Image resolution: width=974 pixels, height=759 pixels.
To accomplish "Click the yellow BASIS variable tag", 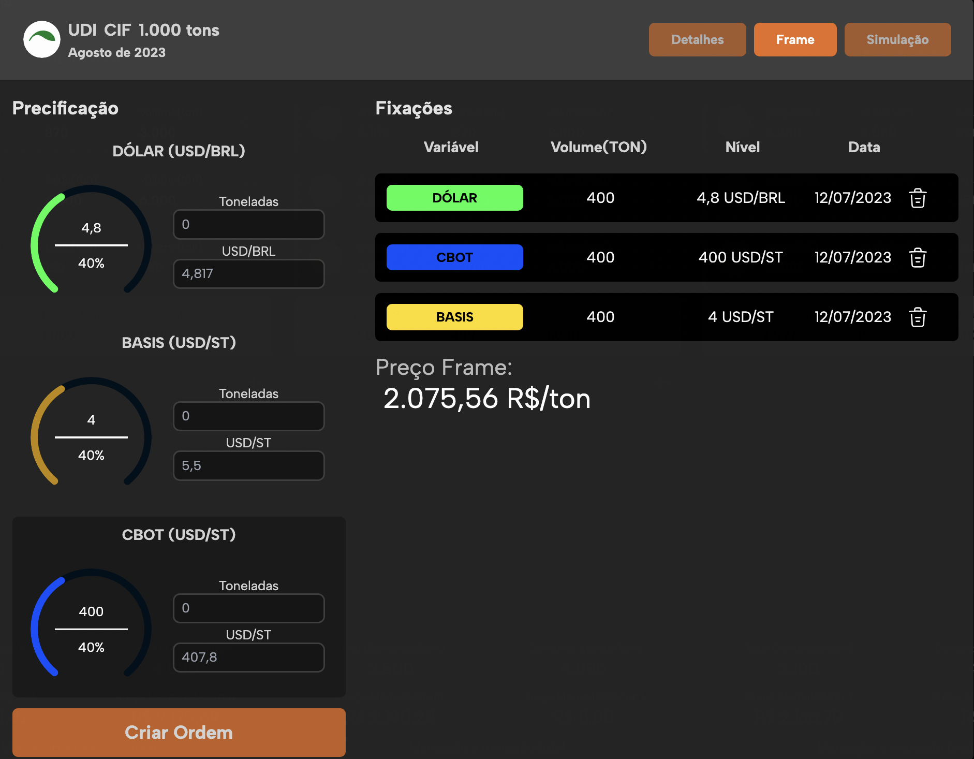I will 454,317.
